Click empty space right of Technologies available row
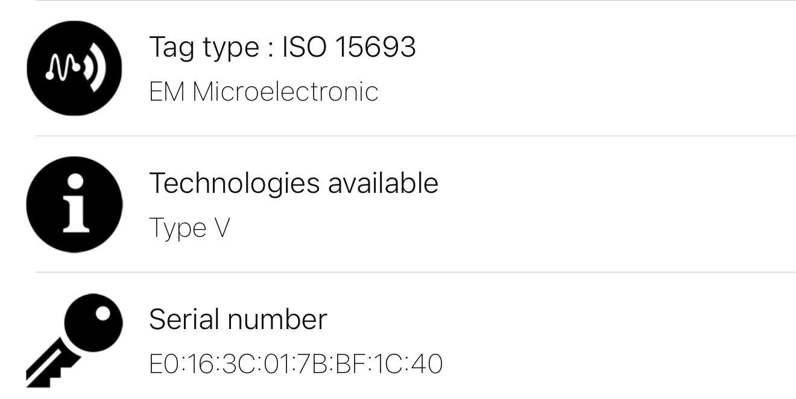This screenshot has width=796, height=399. point(603,204)
